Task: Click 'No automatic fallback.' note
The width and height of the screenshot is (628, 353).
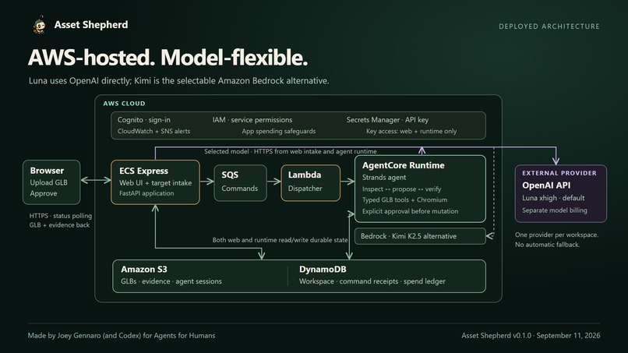Action: (x=547, y=245)
